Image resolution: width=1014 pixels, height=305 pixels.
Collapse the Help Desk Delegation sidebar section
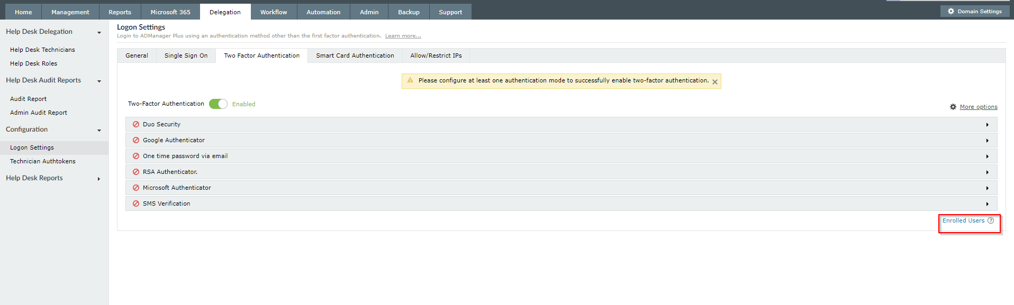99,33
